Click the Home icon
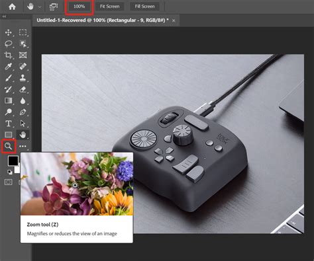This screenshot has width=314, height=261. [12, 7]
